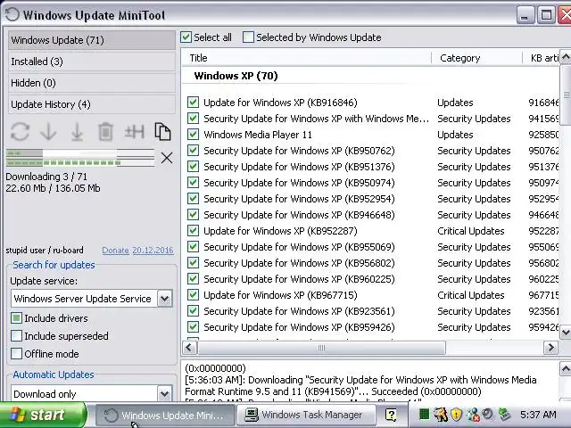
Task: Open the Update service dropdown
Action: [164, 299]
